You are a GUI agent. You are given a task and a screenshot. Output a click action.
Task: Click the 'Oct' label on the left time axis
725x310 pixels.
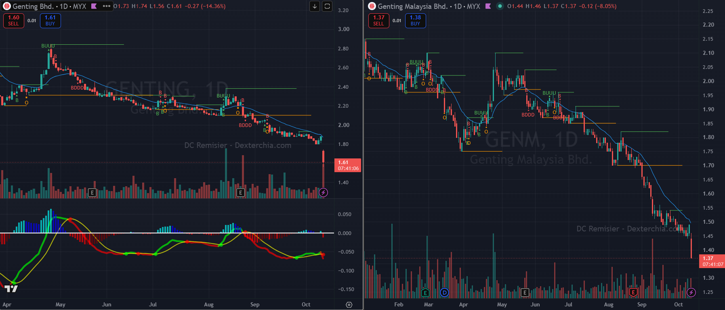(306, 304)
